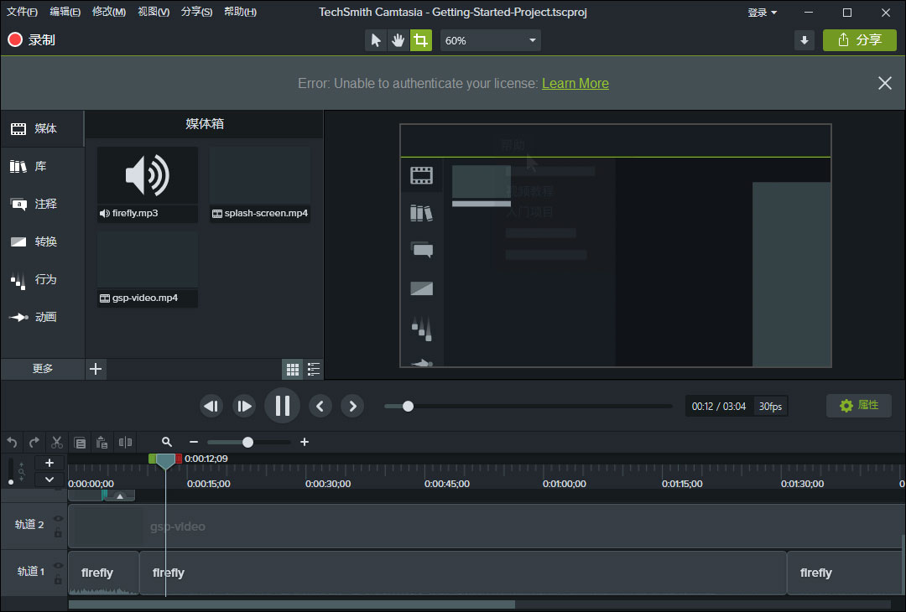Toggle the lock on Track 1
Screen dimensions: 906x612
tap(58, 579)
